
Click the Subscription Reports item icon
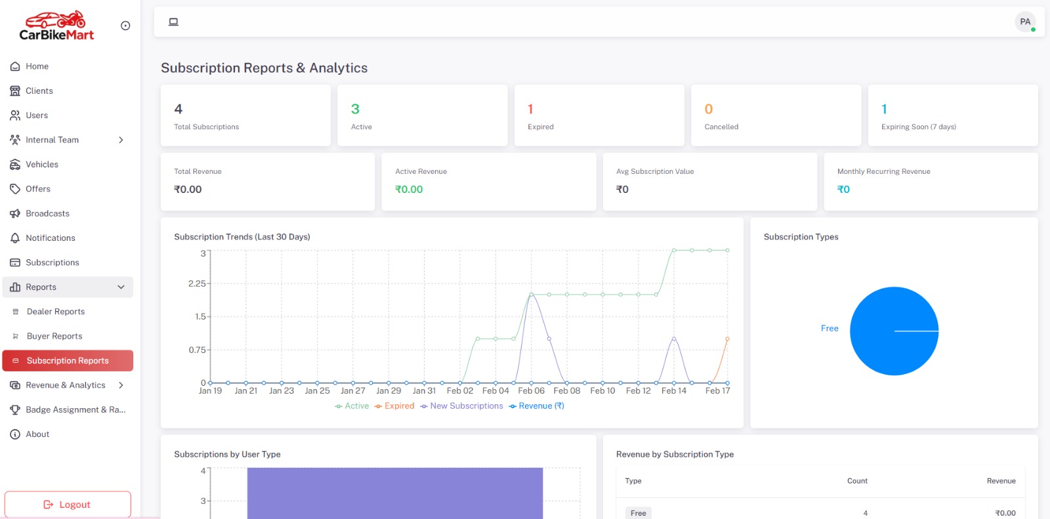point(16,361)
